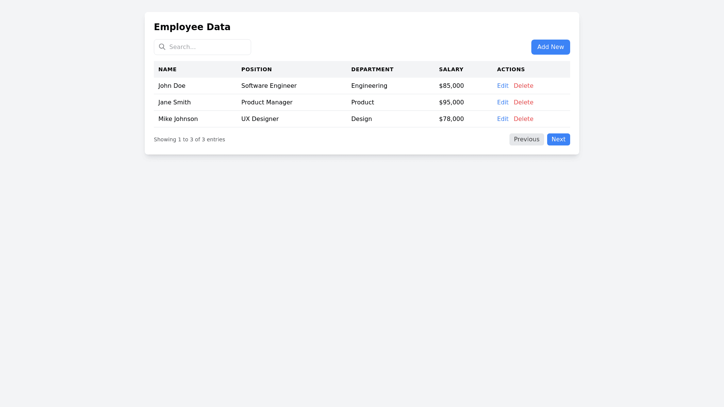
Task: Click the Engineering department cell
Action: click(369, 86)
